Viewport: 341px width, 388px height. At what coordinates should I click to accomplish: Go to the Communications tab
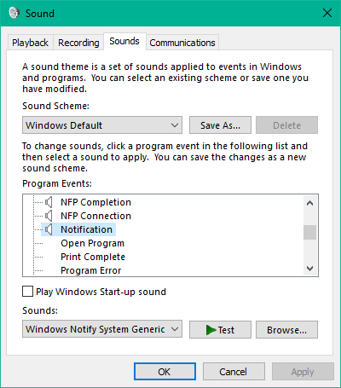[182, 43]
